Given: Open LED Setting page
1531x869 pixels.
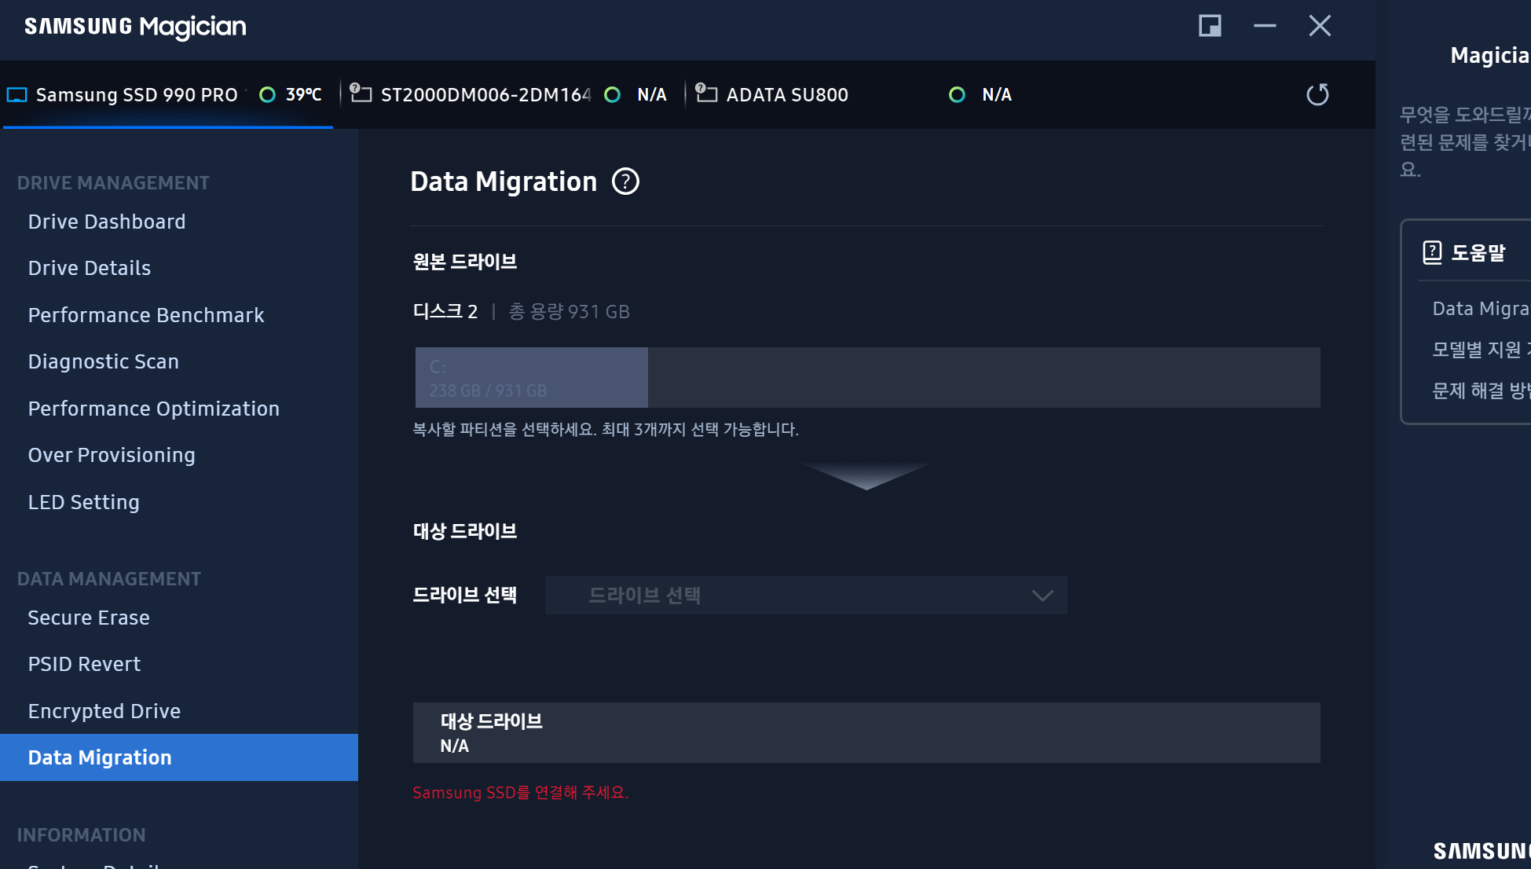Looking at the screenshot, I should tap(84, 502).
